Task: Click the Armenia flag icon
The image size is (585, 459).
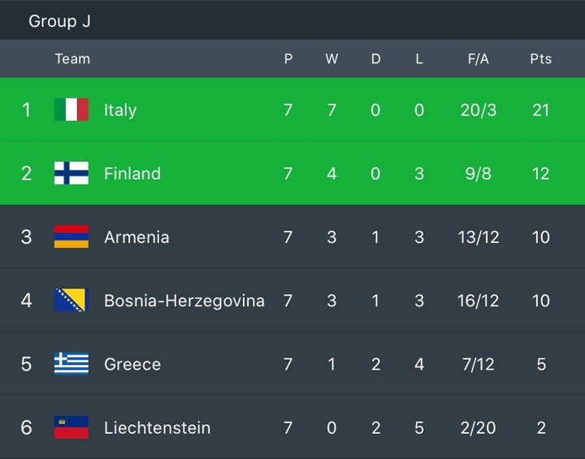Action: click(71, 237)
